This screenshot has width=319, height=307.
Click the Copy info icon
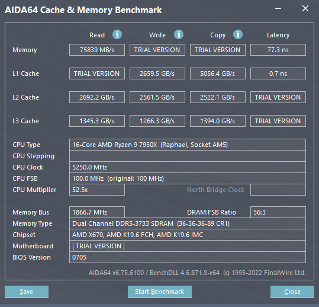pos(238,34)
